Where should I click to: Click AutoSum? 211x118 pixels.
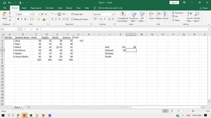[178, 13]
